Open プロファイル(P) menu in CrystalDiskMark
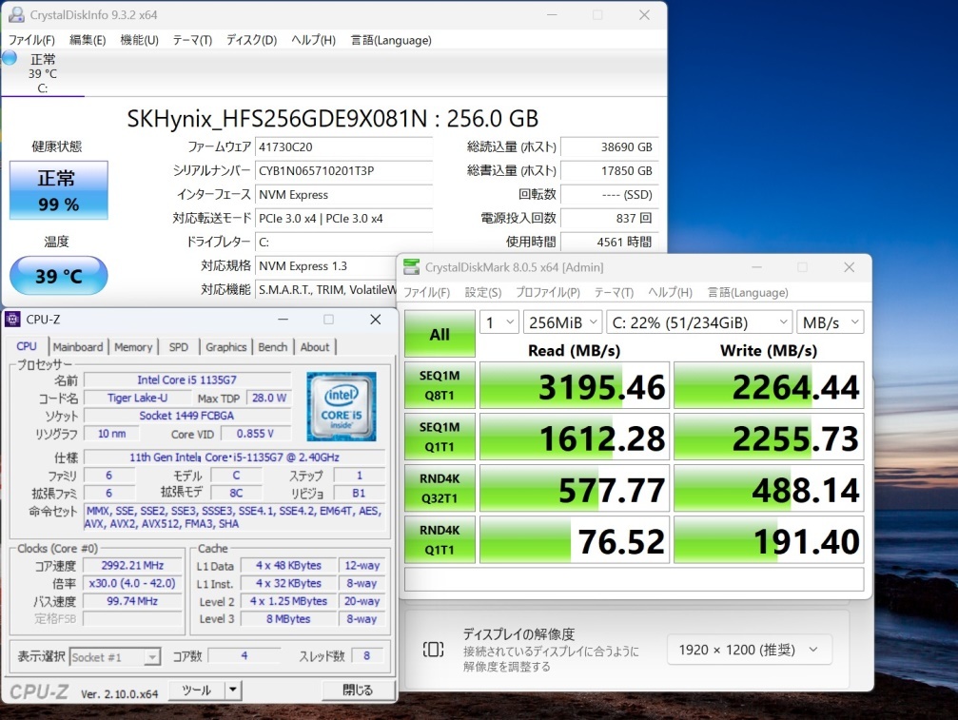The image size is (958, 720). (547, 293)
